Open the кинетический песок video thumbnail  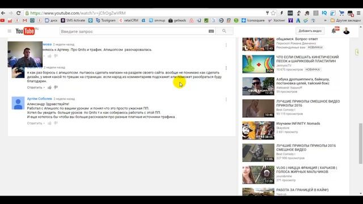point(258,64)
